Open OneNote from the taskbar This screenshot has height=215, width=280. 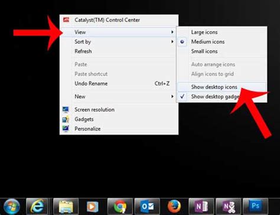pos(201,207)
